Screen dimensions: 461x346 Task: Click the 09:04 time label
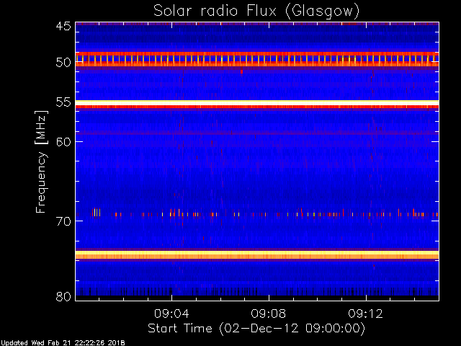click(x=171, y=314)
